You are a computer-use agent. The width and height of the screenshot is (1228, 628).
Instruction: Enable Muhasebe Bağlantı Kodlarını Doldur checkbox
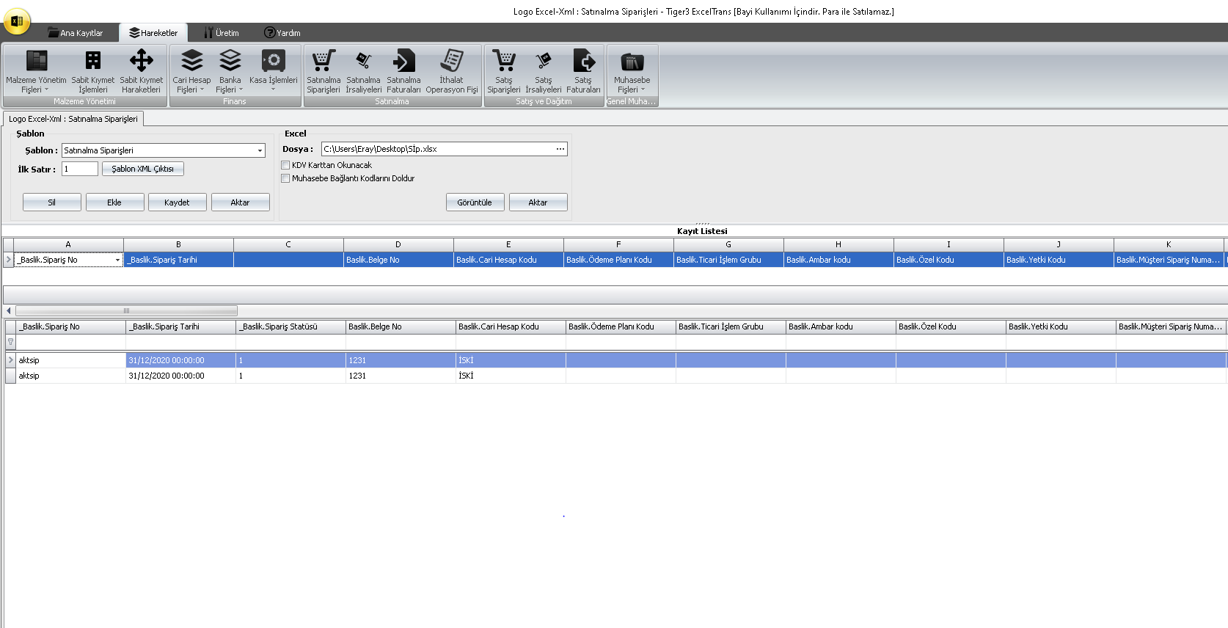tap(285, 179)
